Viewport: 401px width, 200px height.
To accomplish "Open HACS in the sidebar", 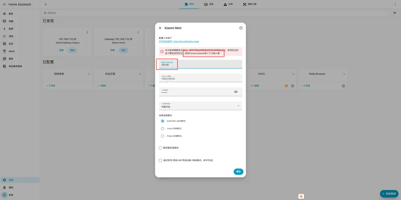I will coord(20,51).
